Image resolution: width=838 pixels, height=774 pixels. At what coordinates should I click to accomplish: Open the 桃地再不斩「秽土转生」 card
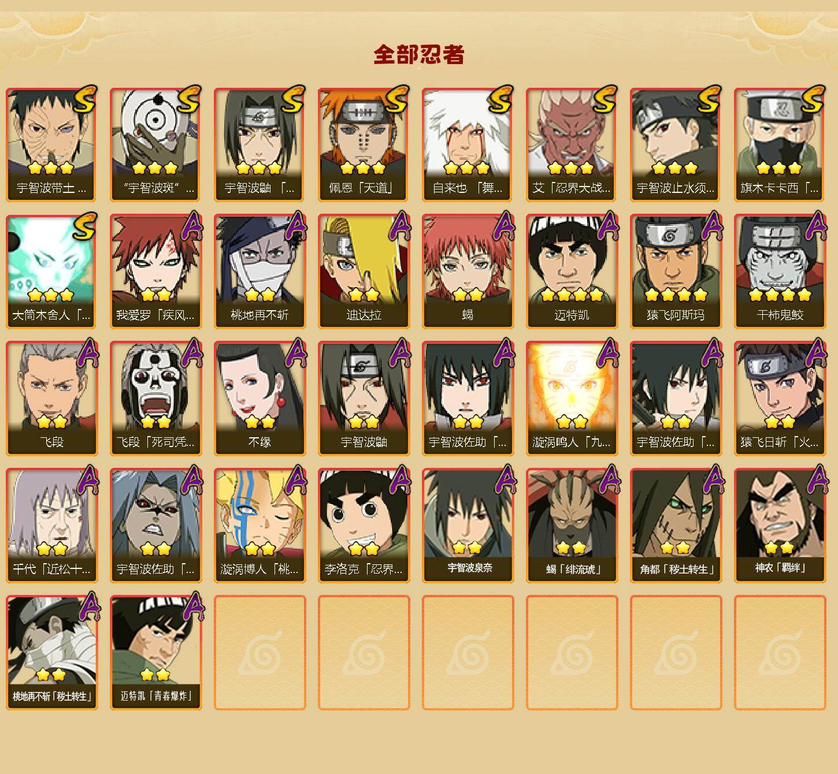coord(51,653)
